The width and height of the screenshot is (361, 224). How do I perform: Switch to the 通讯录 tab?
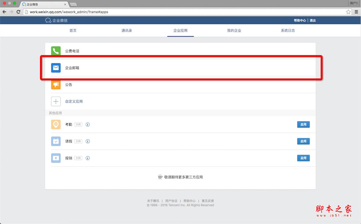(127, 31)
